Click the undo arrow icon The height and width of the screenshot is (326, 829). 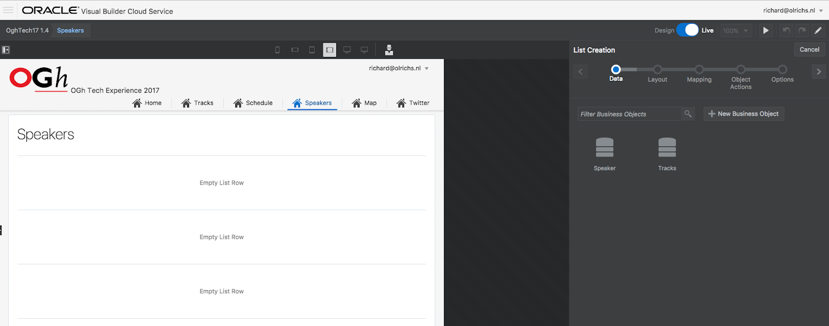coord(786,31)
